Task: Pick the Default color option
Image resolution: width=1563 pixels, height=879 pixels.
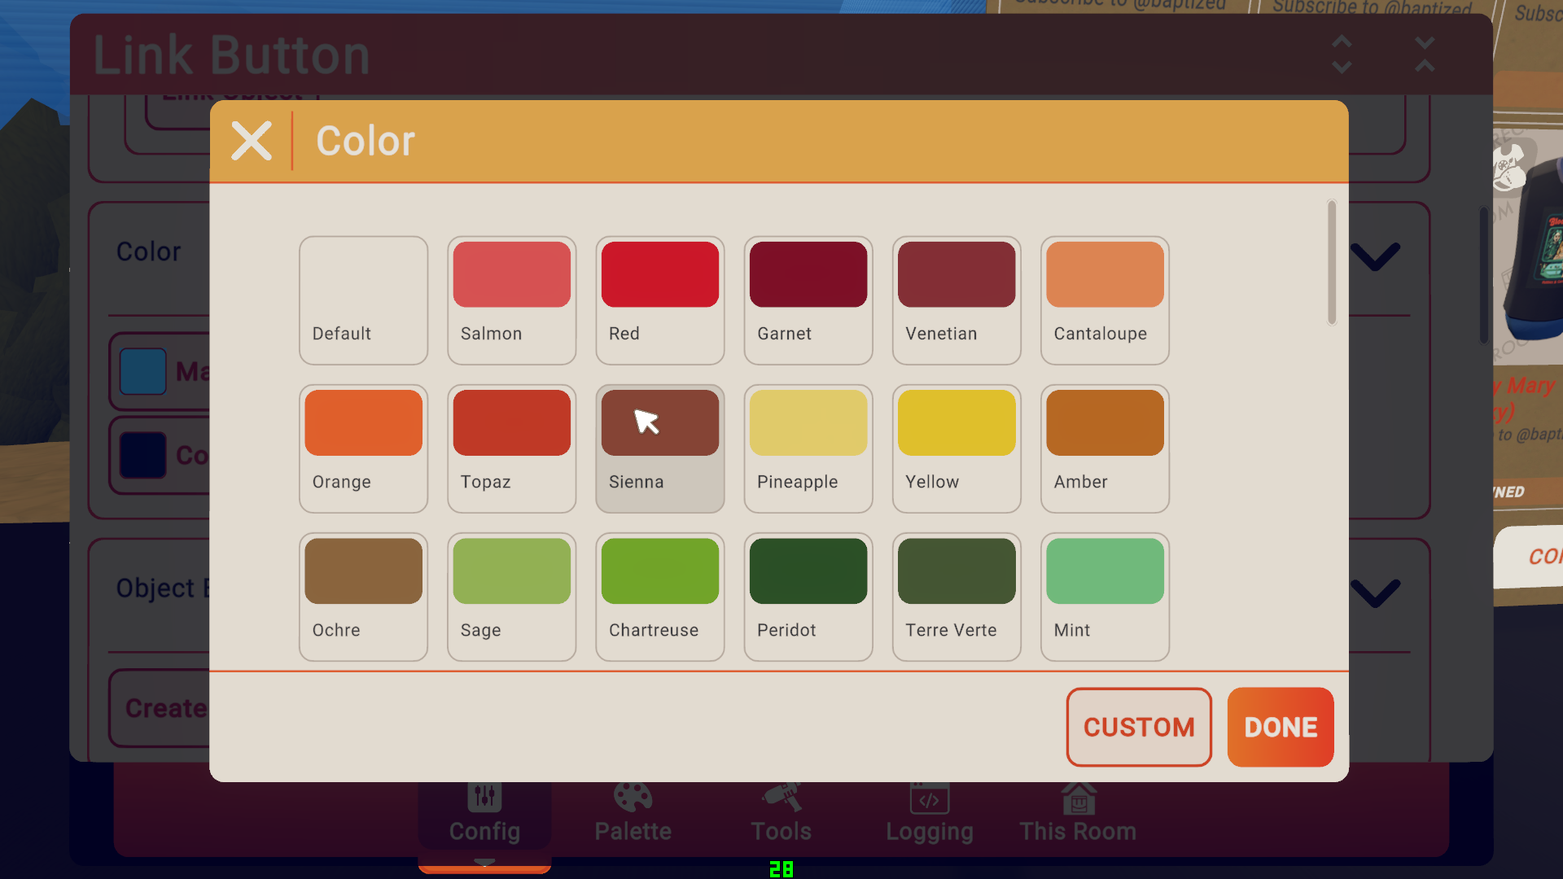Action: point(363,300)
